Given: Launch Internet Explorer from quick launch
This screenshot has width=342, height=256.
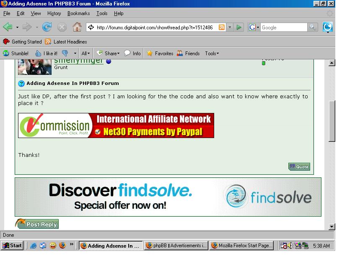Looking at the screenshot, I should pyautogui.click(x=34, y=246).
